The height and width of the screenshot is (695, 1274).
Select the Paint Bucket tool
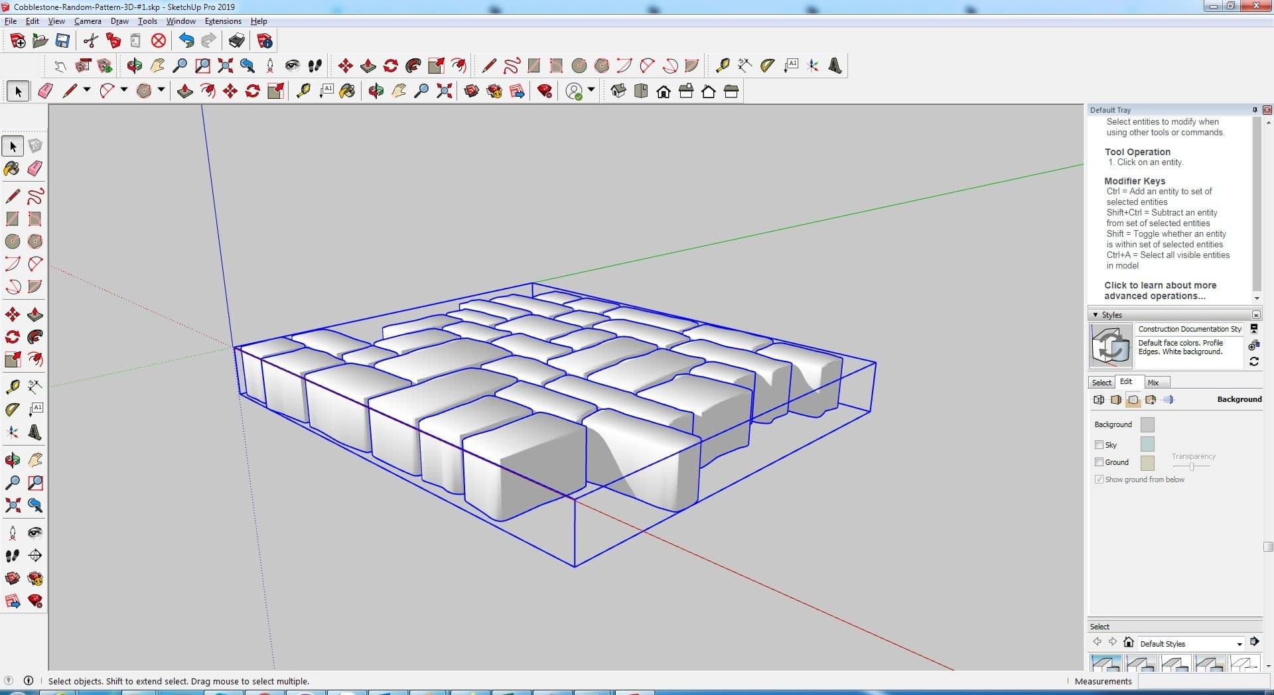coord(12,168)
